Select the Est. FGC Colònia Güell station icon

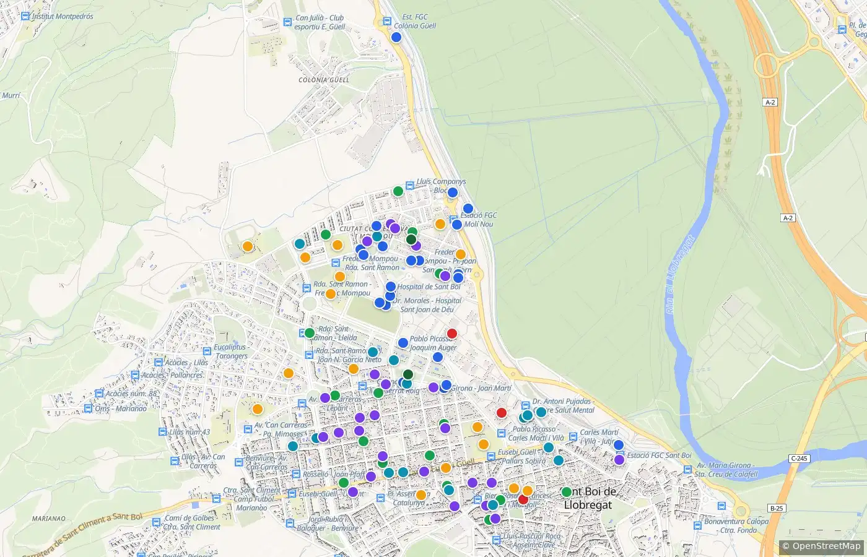coord(387,22)
